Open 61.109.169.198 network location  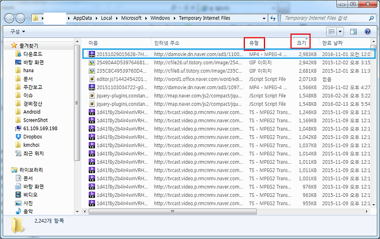click(36, 128)
